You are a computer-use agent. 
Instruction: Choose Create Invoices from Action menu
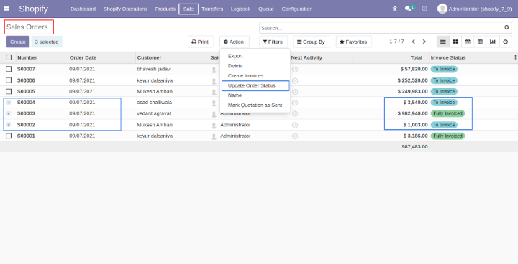tap(245, 75)
